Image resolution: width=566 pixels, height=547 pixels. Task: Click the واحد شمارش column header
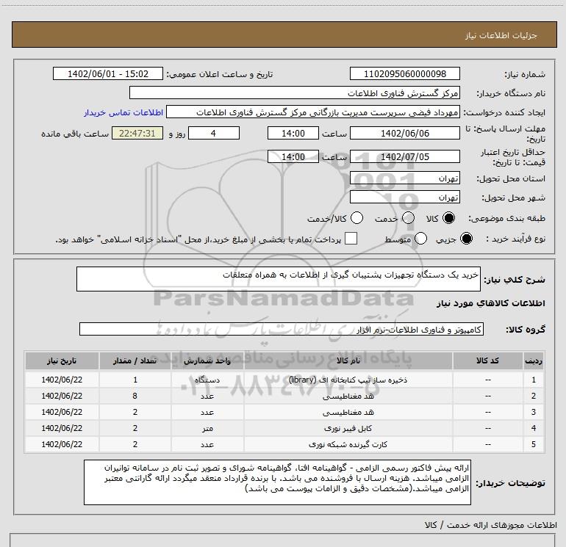207,361
